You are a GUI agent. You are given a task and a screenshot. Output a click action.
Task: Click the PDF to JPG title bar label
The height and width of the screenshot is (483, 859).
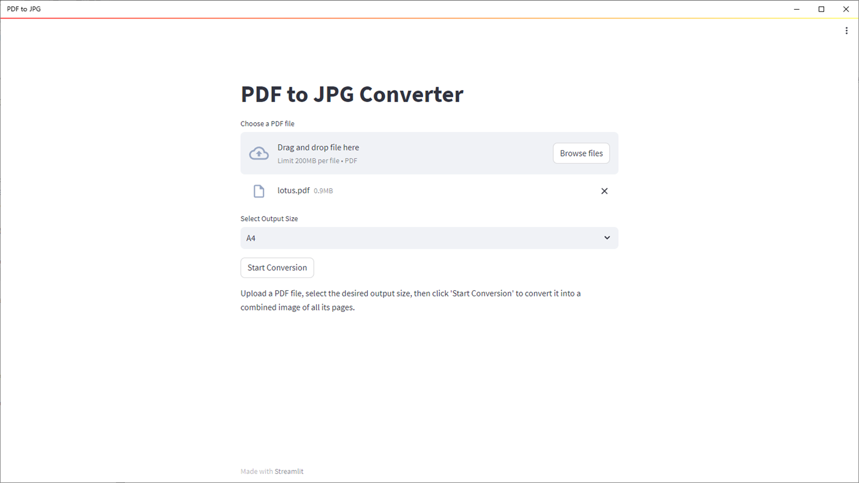[23, 9]
